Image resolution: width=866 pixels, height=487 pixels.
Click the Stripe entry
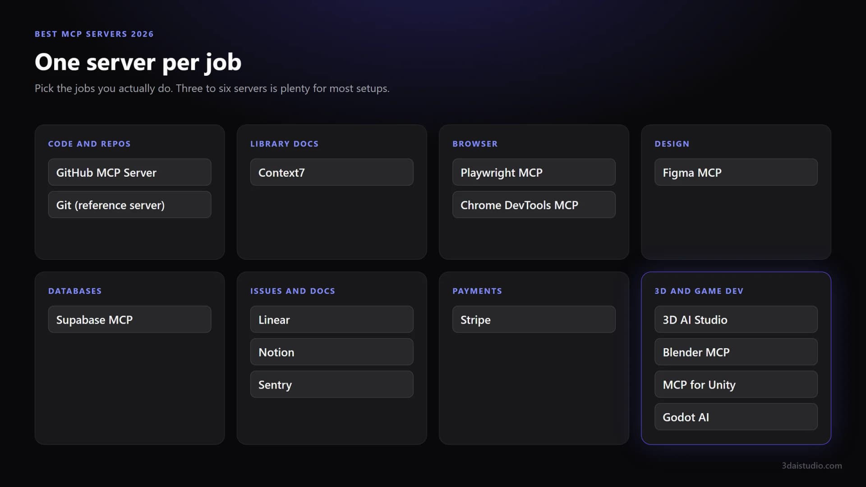click(534, 319)
